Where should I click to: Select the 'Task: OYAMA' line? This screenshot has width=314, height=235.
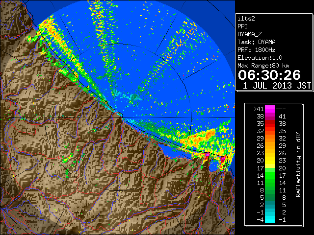click(257, 42)
